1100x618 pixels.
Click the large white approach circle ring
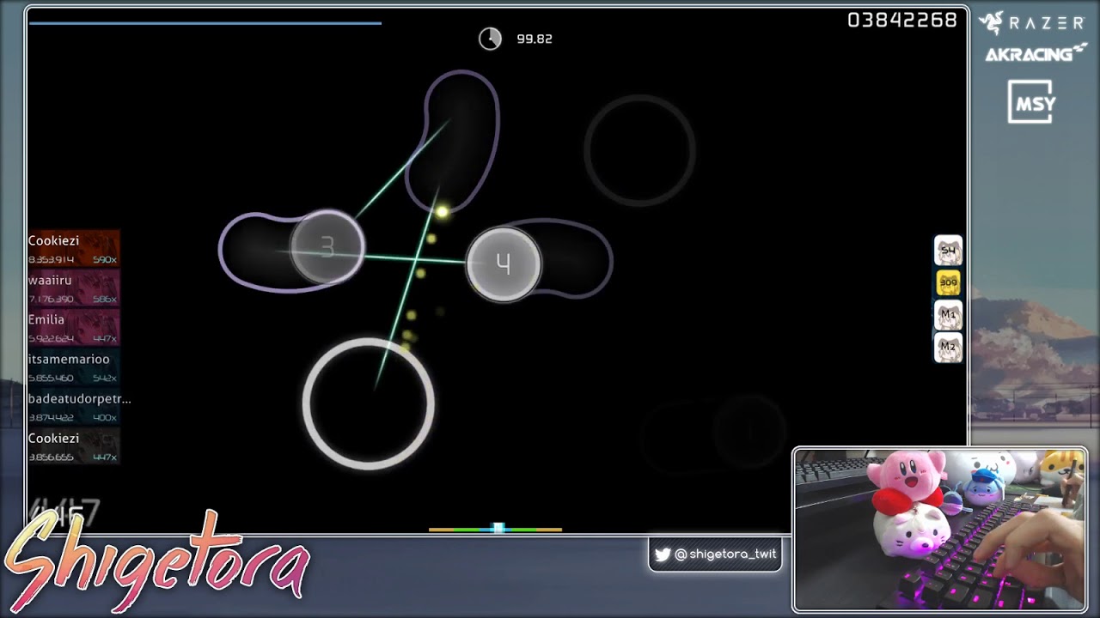[x=369, y=403]
